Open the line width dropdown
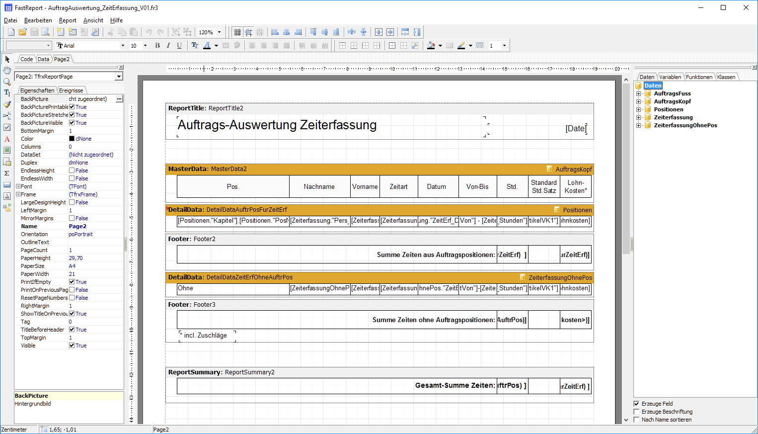Screen dimensions: 758x434 tap(504, 46)
